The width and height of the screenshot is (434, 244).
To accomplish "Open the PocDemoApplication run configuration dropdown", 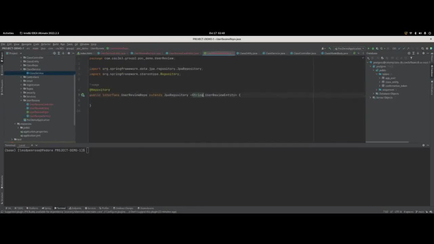I will click(x=349, y=49).
